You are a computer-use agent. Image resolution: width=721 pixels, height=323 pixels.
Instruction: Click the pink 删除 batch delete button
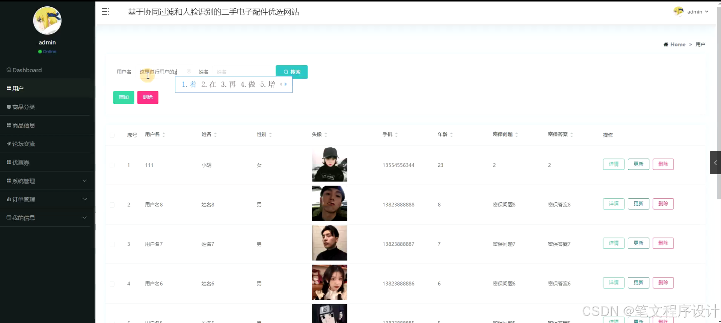148,97
